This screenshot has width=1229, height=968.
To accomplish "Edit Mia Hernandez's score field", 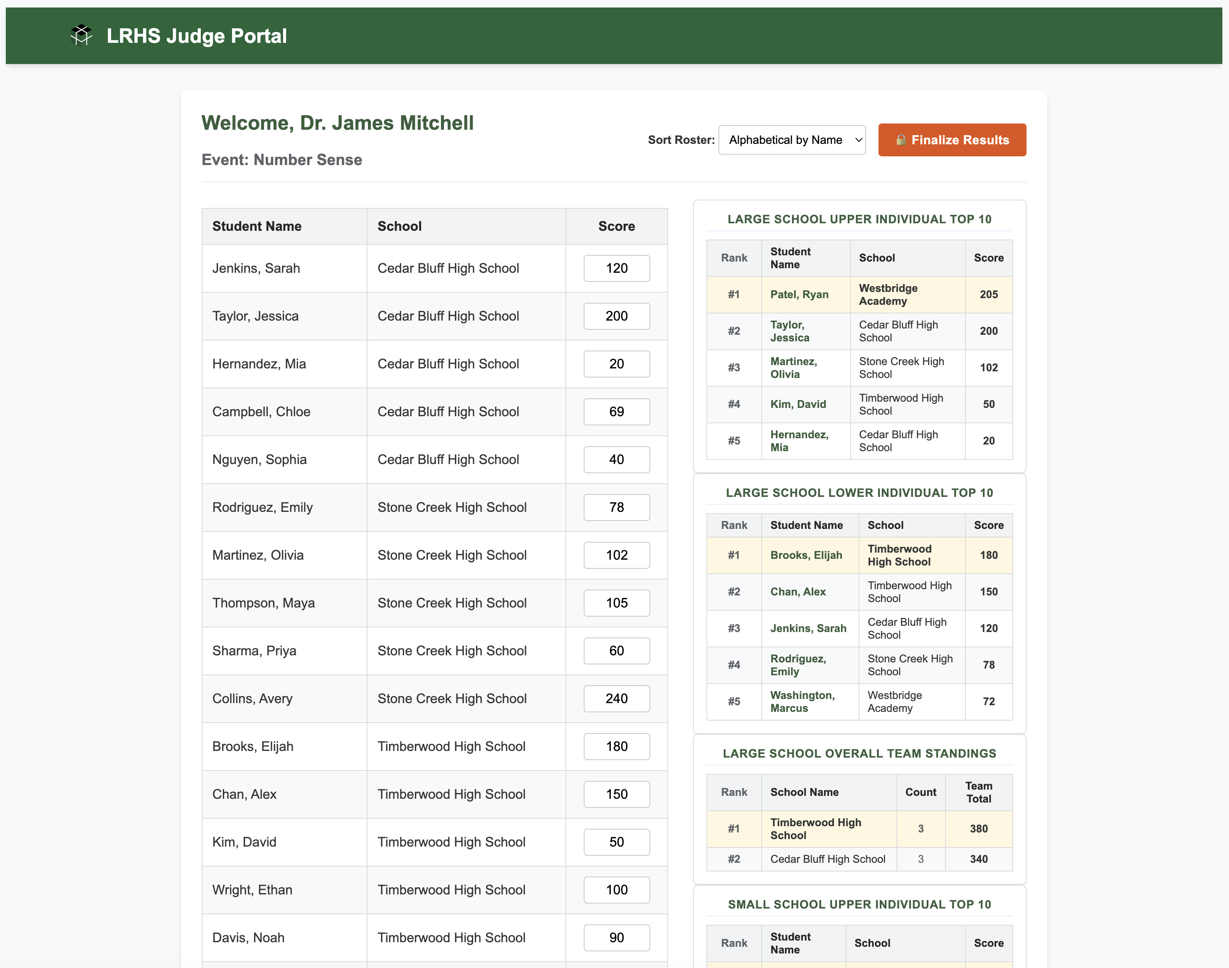I will 617,364.
